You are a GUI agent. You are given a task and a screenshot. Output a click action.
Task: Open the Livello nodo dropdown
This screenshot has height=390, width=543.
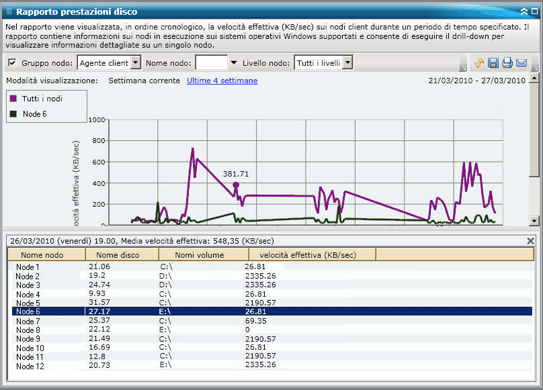pos(347,63)
